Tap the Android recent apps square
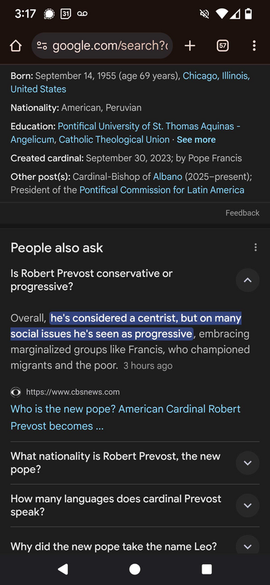This screenshot has height=585, width=270. (207, 568)
